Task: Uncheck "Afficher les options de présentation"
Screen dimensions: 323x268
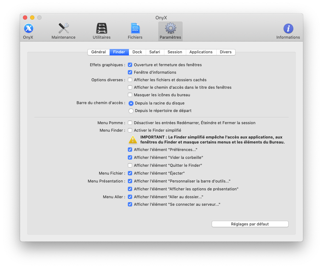Action: (130, 189)
